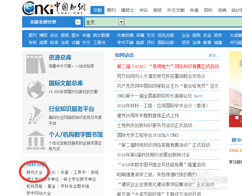Open the 医院 link

coord(196,35)
